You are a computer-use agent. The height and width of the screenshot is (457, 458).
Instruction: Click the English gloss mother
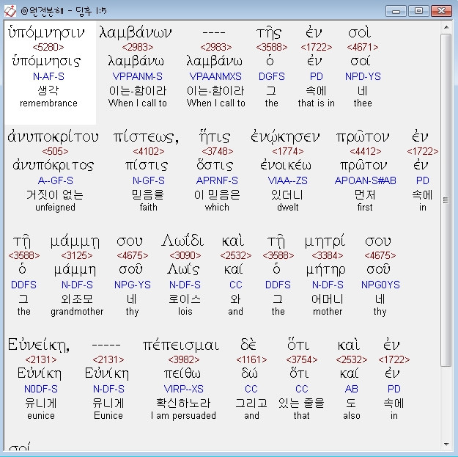click(x=328, y=312)
